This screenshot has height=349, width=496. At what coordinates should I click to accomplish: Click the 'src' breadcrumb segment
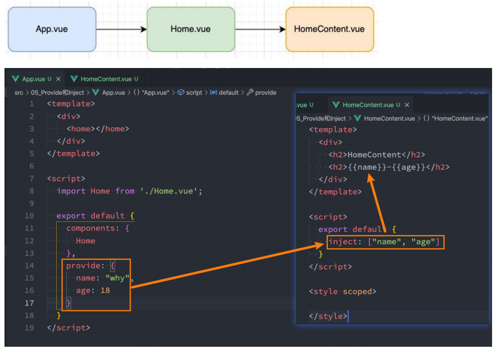tap(19, 93)
